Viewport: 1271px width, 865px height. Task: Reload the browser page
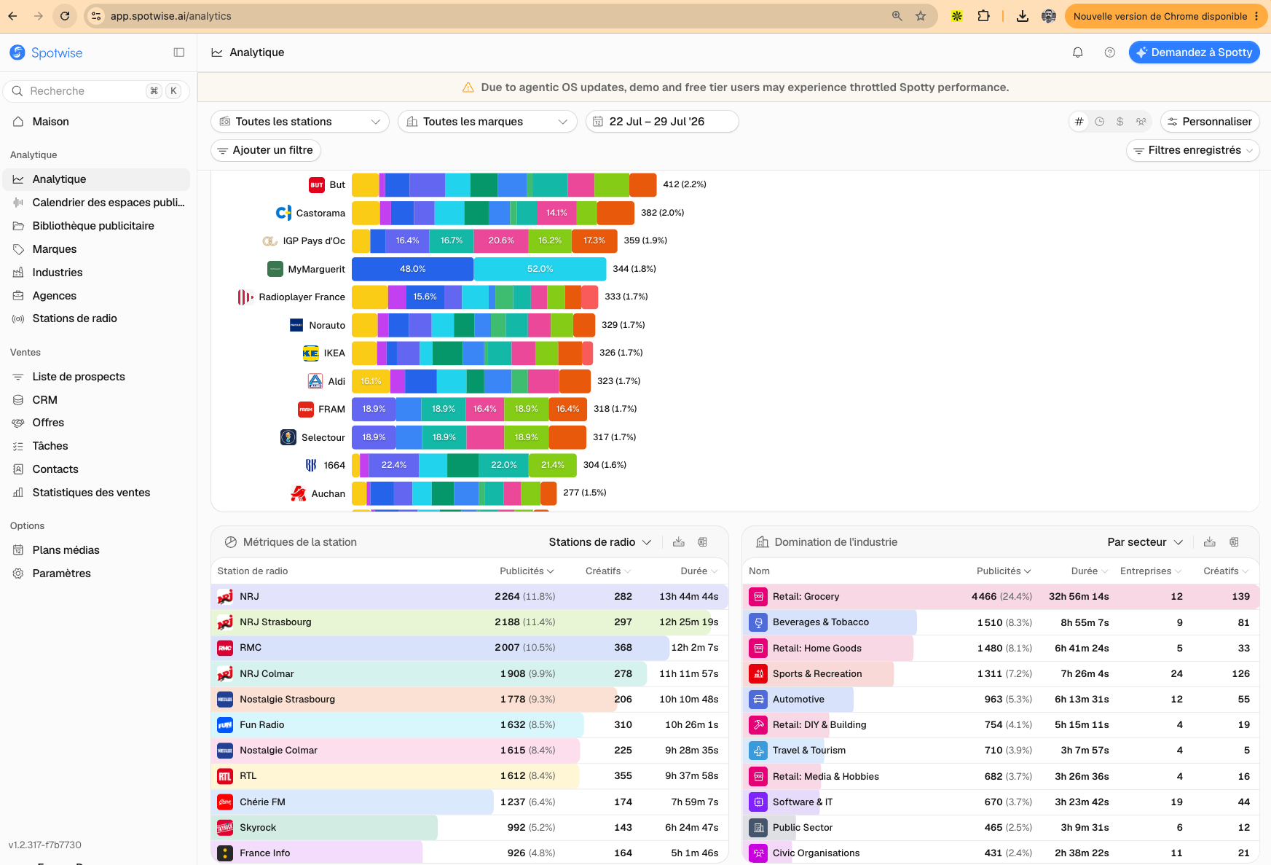click(65, 16)
